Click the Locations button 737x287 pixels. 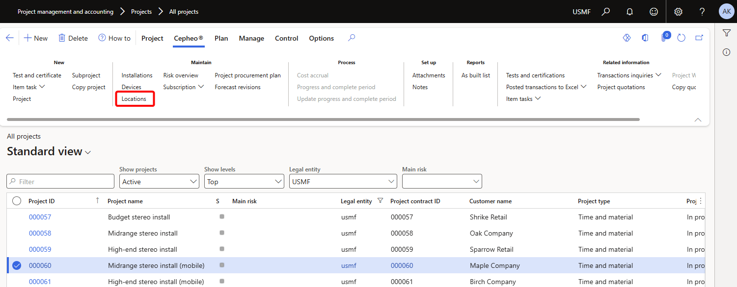[134, 99]
